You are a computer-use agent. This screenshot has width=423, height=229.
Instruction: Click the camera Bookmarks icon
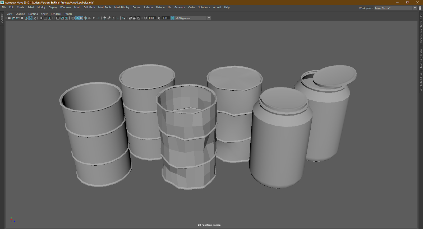pyautogui.click(x=22, y=18)
